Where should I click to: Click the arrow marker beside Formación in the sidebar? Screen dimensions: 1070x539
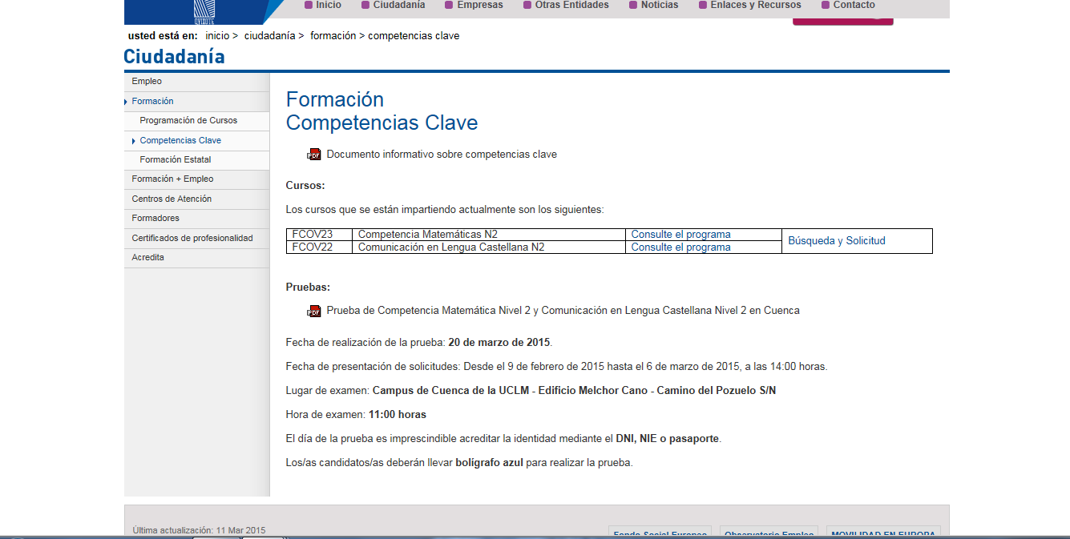point(126,102)
